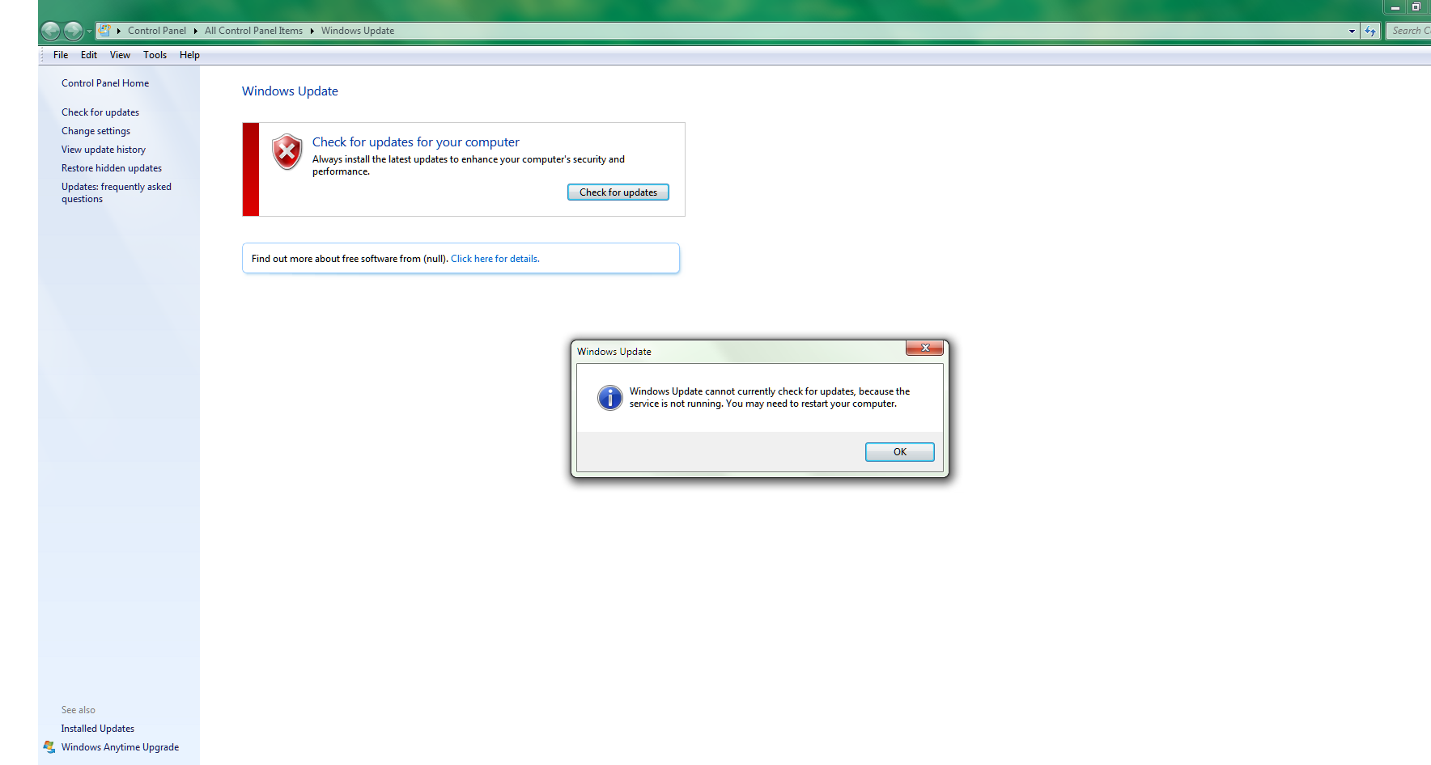This screenshot has width=1431, height=765.
Task: Close the Windows Update dialog
Action: click(924, 348)
